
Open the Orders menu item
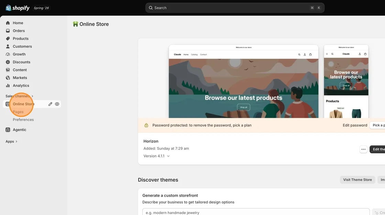click(19, 31)
